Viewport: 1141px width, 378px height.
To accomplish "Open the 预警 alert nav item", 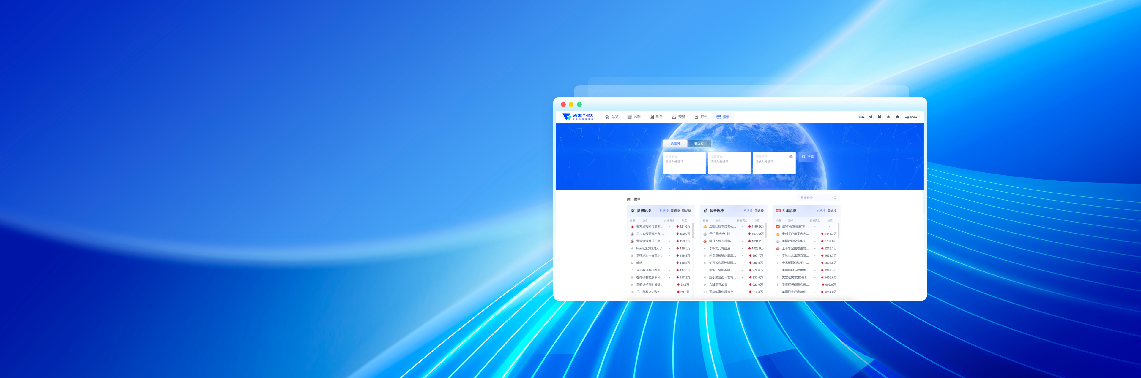I will pyautogui.click(x=678, y=117).
